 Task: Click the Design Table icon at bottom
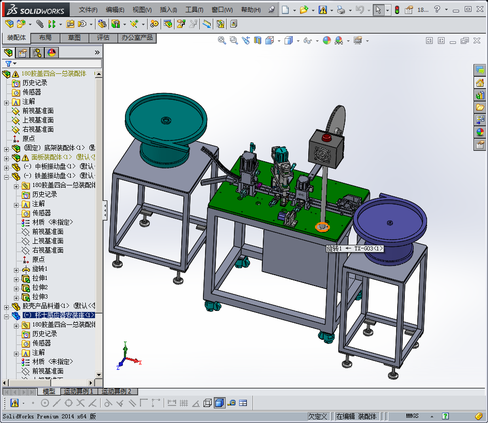[243, 403]
